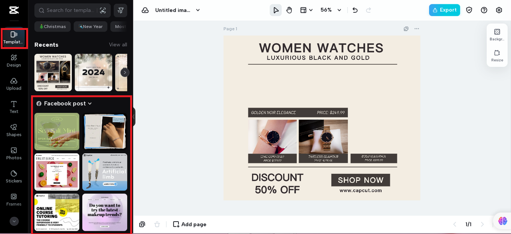Open the Background panel on right
This screenshot has width=511, height=234.
pos(497,35)
